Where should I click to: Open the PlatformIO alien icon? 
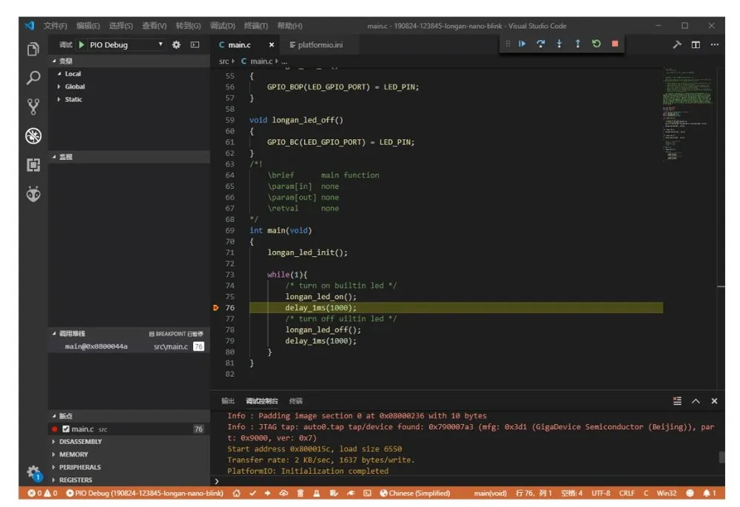click(33, 193)
